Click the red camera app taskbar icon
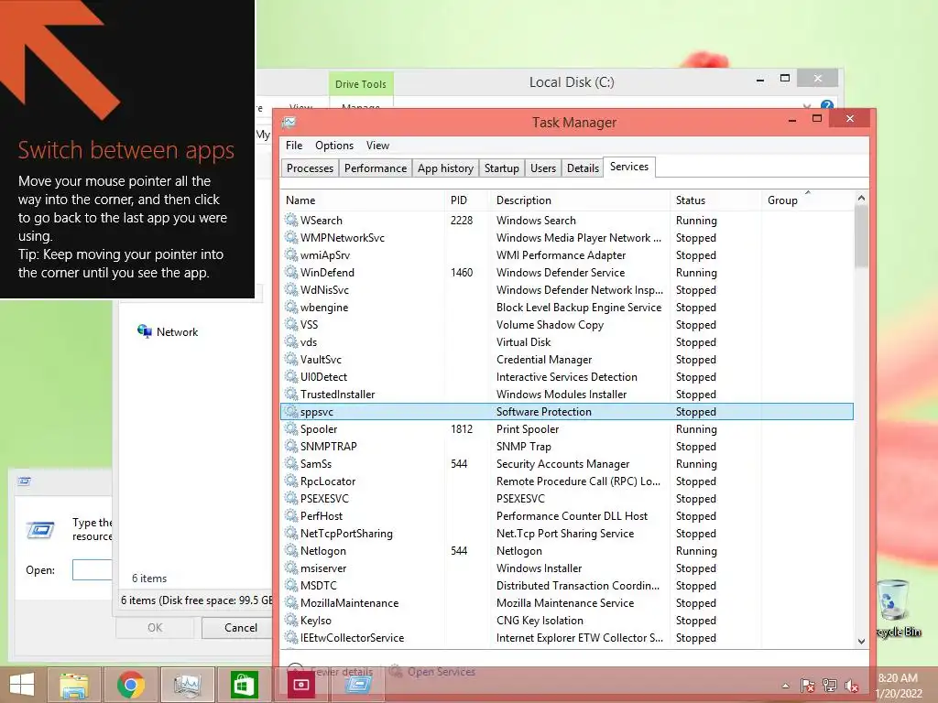The width and height of the screenshot is (938, 703). pos(300,685)
